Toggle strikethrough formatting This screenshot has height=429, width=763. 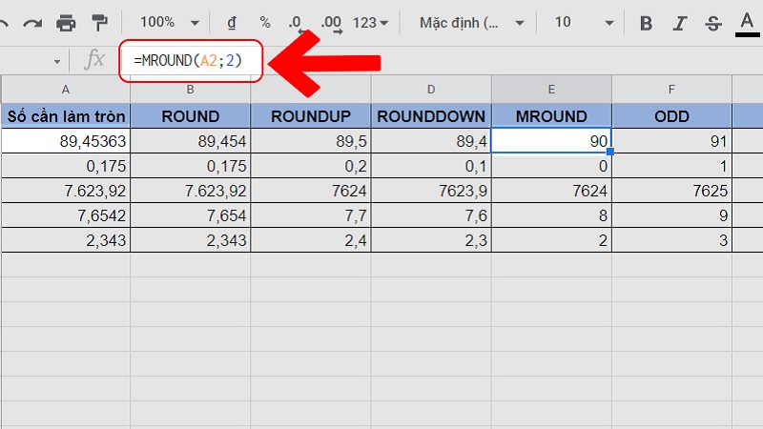coord(711,22)
